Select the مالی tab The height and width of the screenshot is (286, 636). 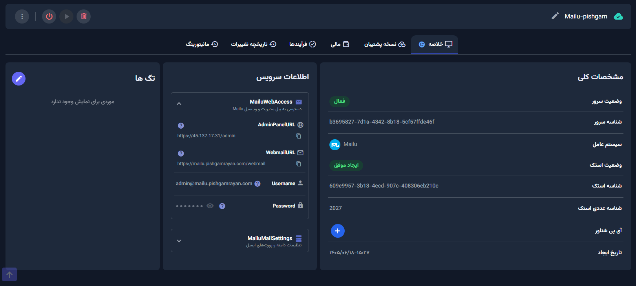[340, 44]
